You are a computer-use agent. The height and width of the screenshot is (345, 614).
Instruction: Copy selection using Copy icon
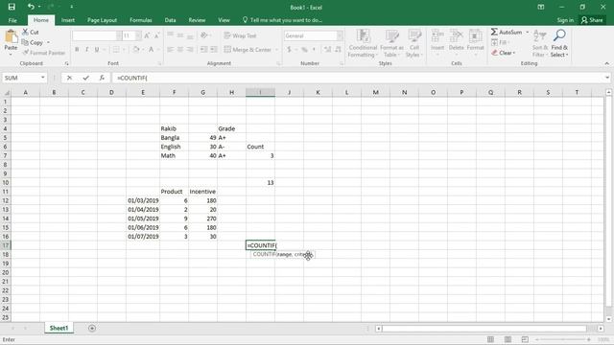coord(26,42)
